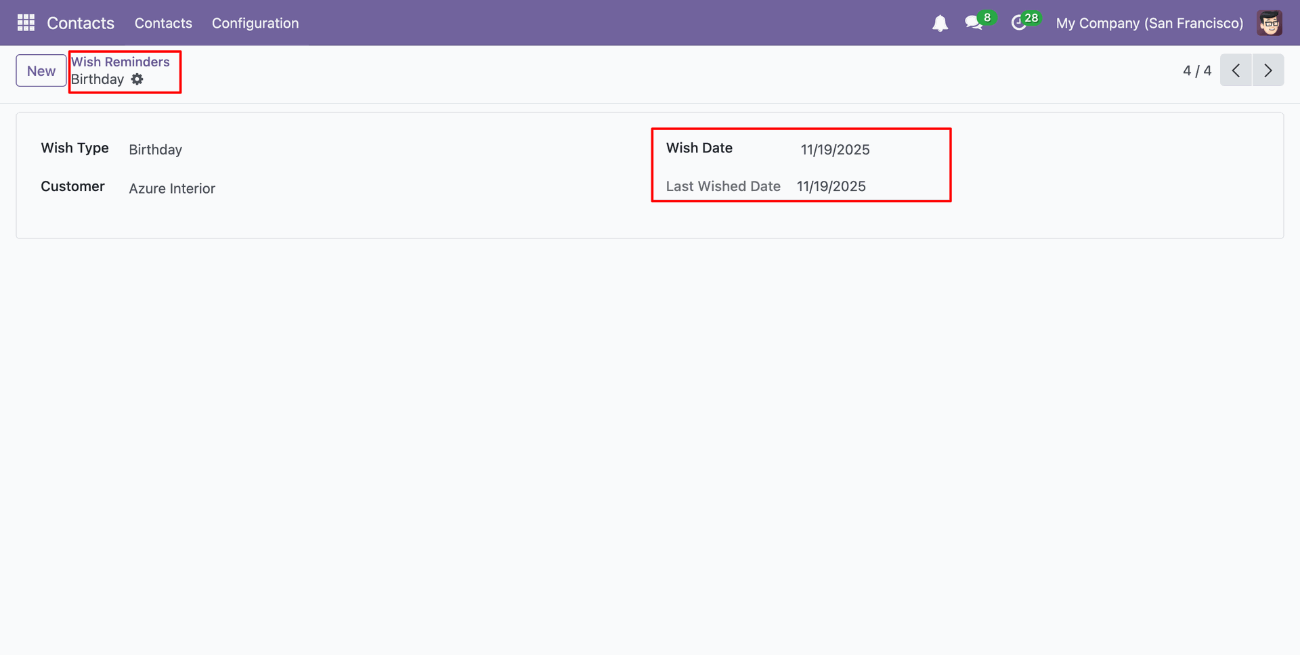Click the Wish Type label
The width and height of the screenshot is (1300, 655).
point(74,148)
